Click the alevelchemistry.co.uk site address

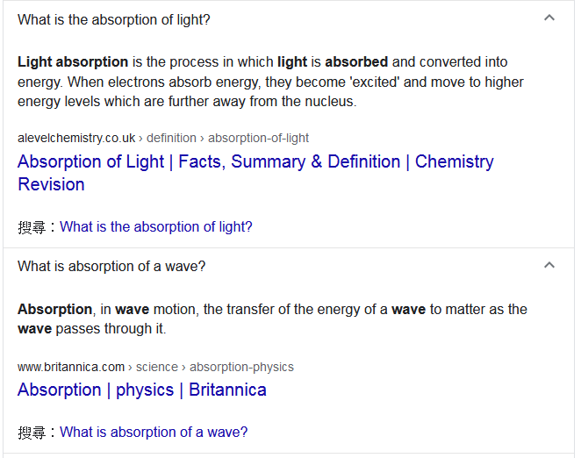(x=76, y=138)
